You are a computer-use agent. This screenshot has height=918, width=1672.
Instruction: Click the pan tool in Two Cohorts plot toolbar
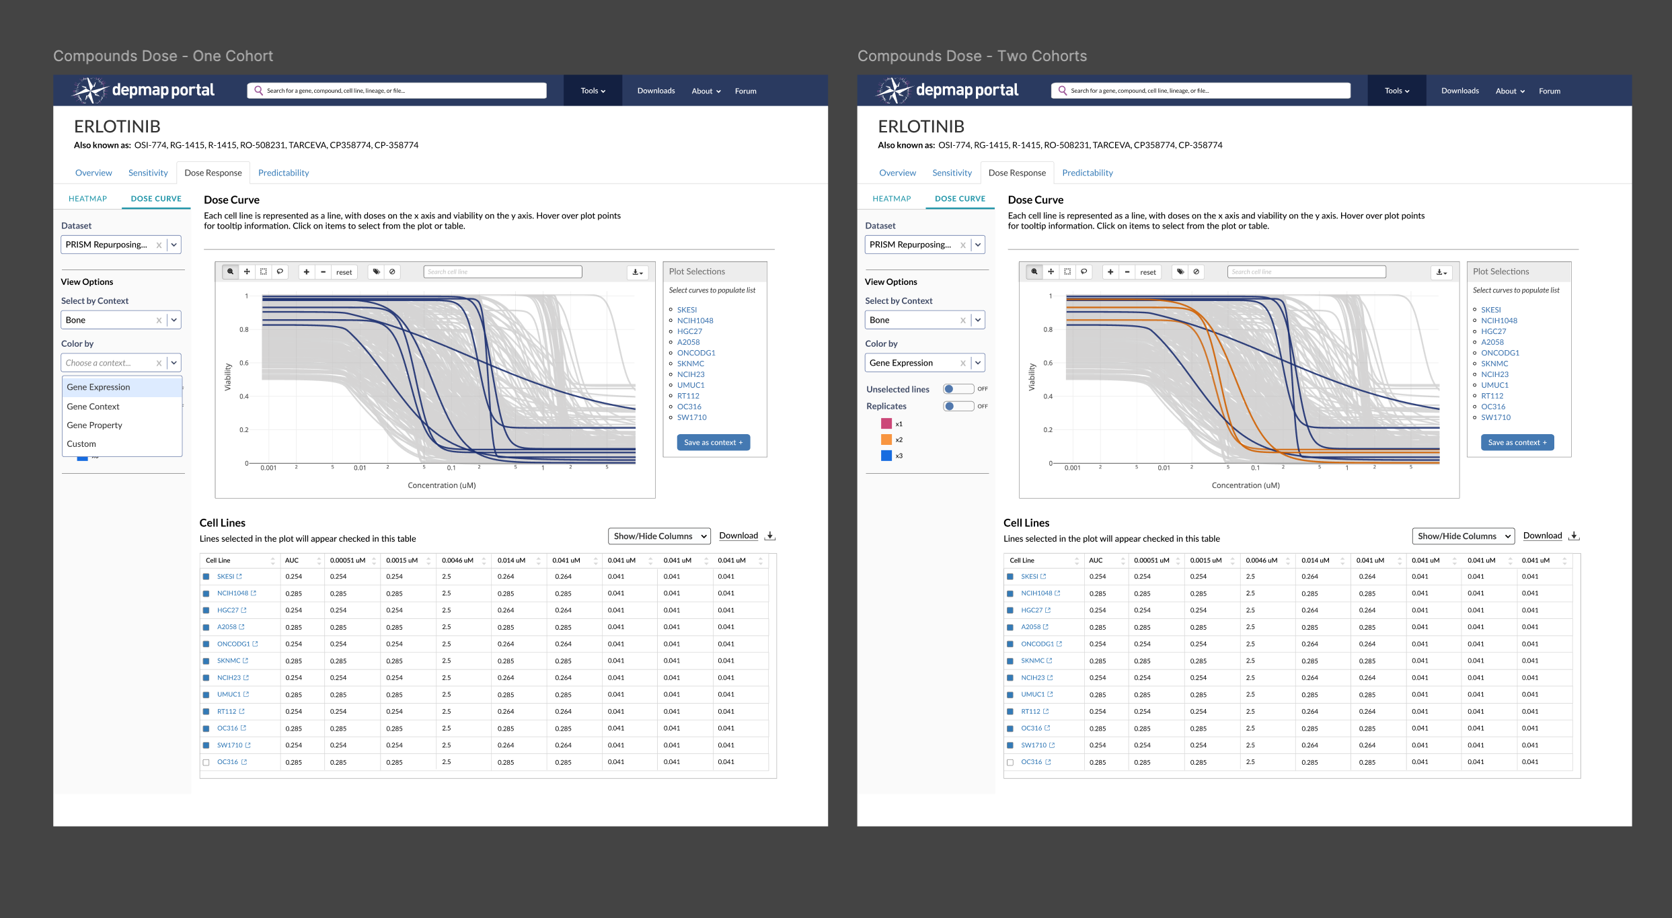click(x=1051, y=272)
